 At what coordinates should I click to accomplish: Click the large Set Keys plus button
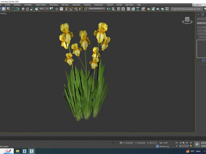(197, 144)
